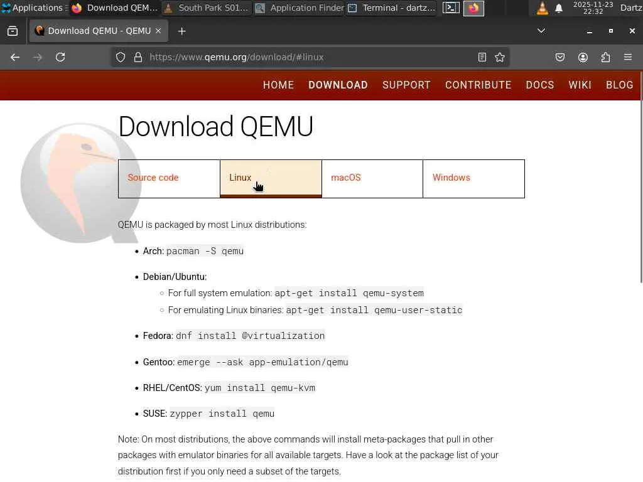Click the 'pacman -S qemu' command text
The image size is (643, 482).
(205, 251)
